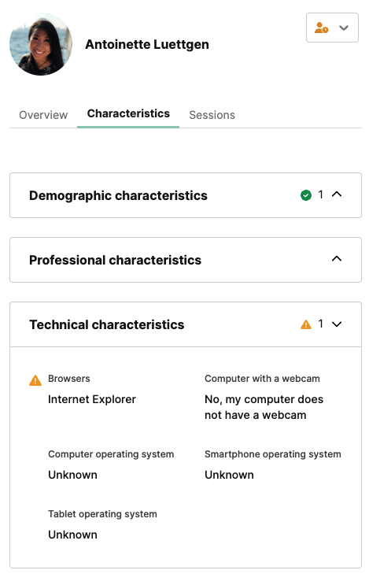The image size is (380, 585).
Task: Click the green checkmark in Demographic characteristics
Action: coord(306,195)
